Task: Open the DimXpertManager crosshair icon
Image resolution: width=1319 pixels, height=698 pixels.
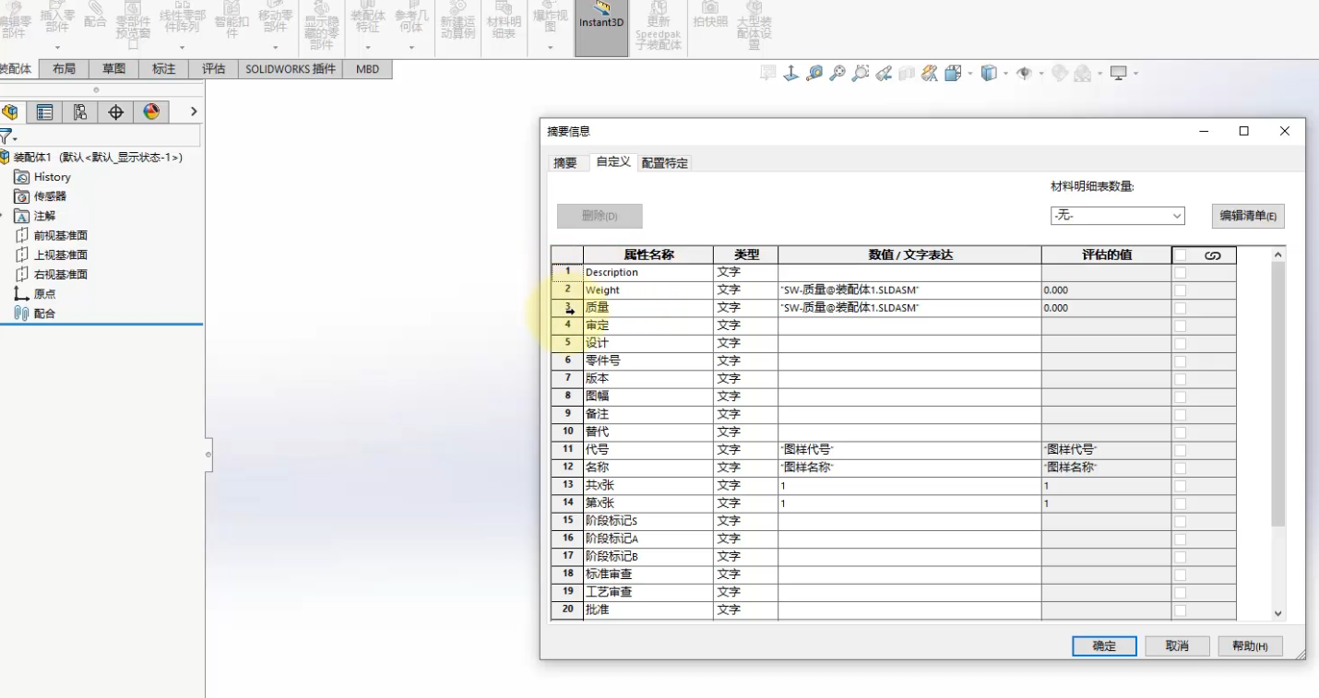Action: click(116, 112)
